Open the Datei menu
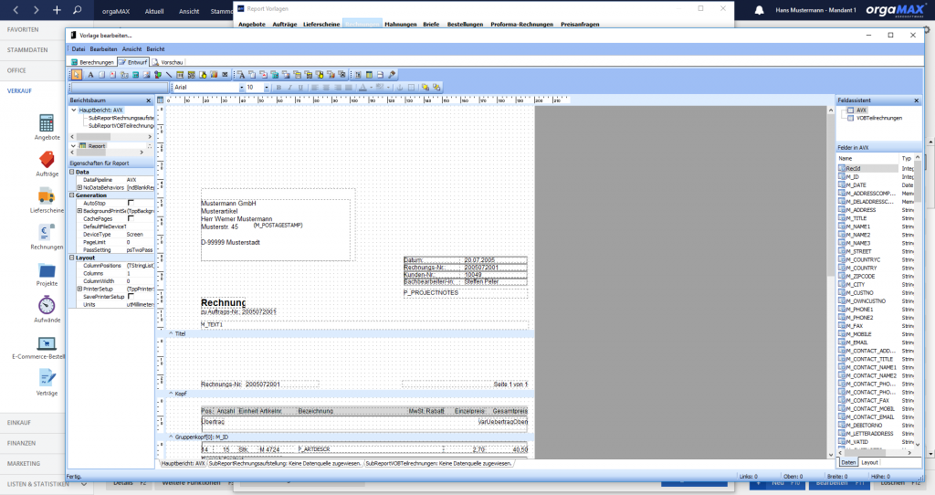Viewport: 935px width, 495px height. click(79, 49)
